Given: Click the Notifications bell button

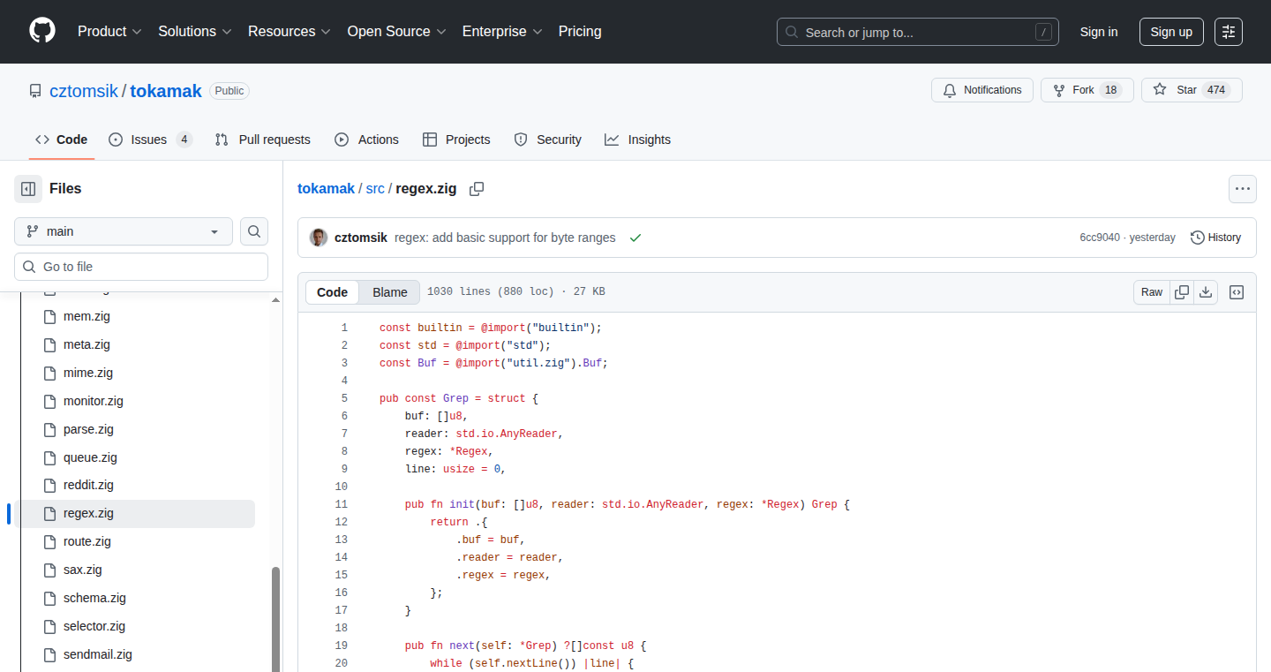Looking at the screenshot, I should 982,90.
